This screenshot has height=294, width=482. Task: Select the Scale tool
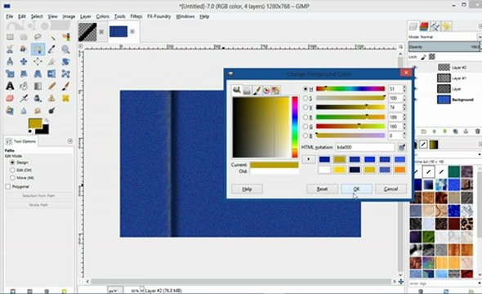10,73
